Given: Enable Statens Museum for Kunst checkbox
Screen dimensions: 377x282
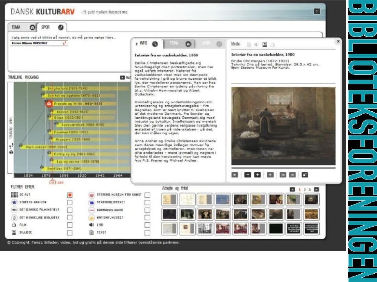Looking at the screenshot, I should click(147, 195).
